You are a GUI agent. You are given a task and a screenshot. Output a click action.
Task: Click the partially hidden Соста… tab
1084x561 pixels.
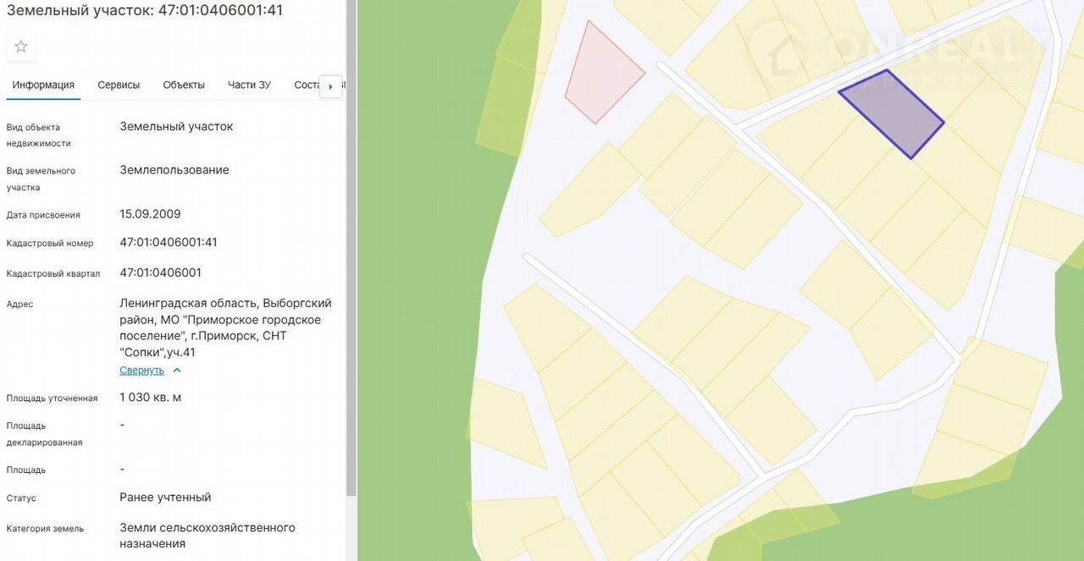point(306,85)
